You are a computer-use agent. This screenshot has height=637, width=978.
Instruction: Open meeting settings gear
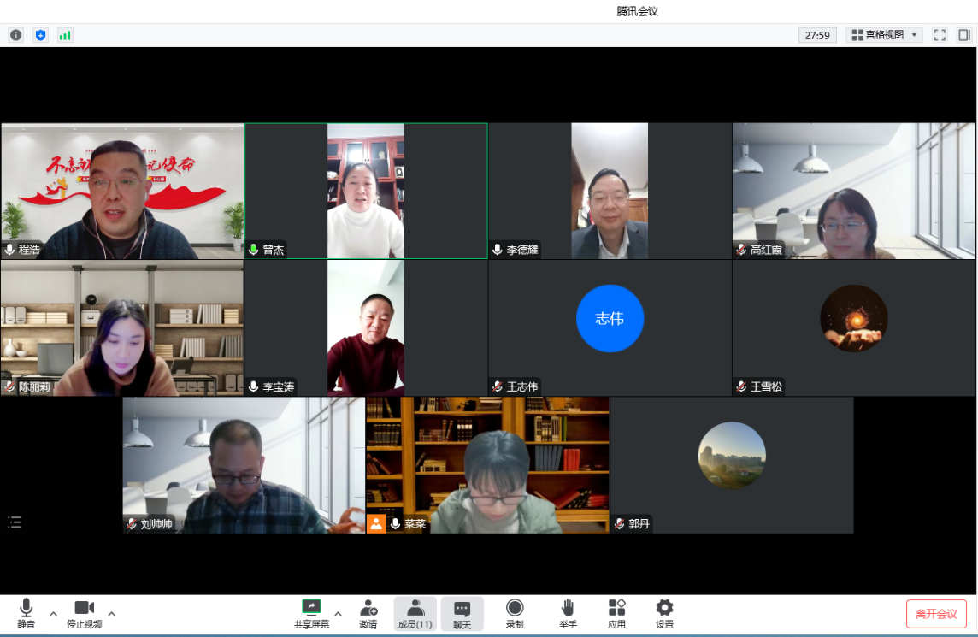click(x=664, y=613)
